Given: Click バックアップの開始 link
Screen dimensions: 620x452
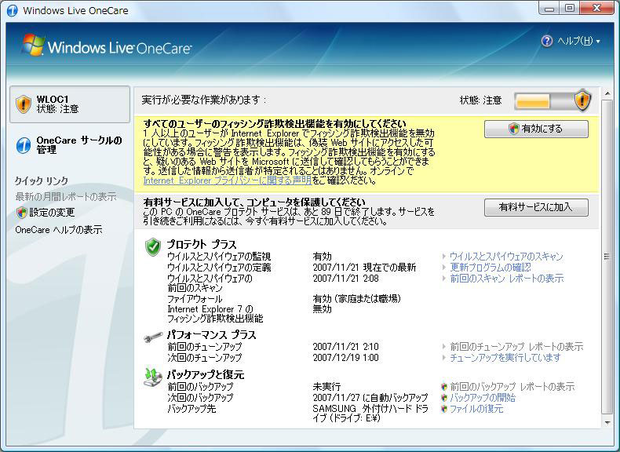Looking at the screenshot, I should click(483, 397).
